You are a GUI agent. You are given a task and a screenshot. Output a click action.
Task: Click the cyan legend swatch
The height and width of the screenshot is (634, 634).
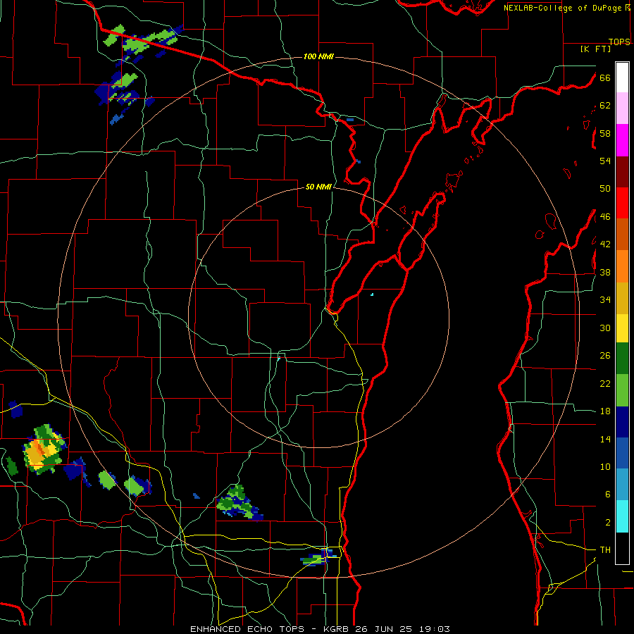(622, 516)
